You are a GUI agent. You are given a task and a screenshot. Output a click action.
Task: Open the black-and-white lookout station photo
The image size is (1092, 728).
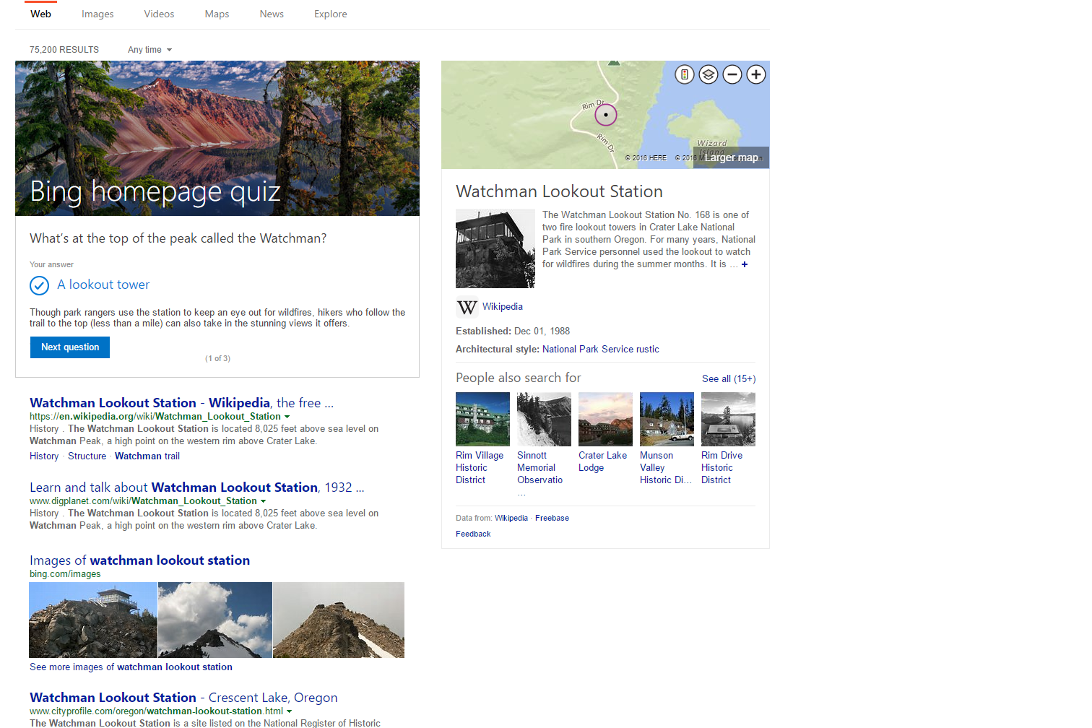495,248
